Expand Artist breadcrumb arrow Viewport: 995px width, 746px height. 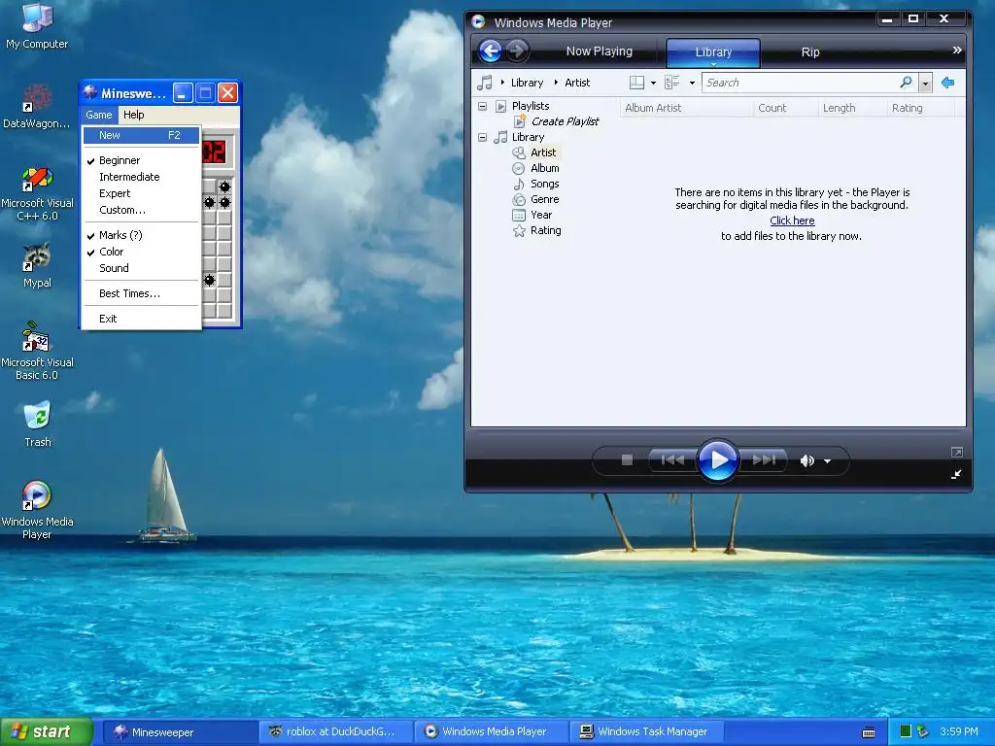[x=556, y=83]
